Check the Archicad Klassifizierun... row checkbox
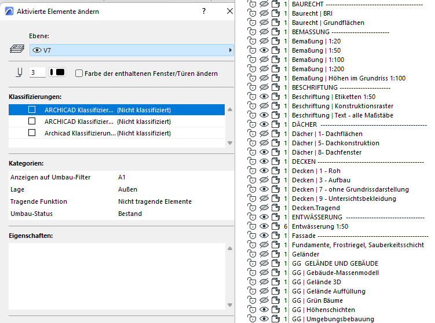 pos(32,133)
